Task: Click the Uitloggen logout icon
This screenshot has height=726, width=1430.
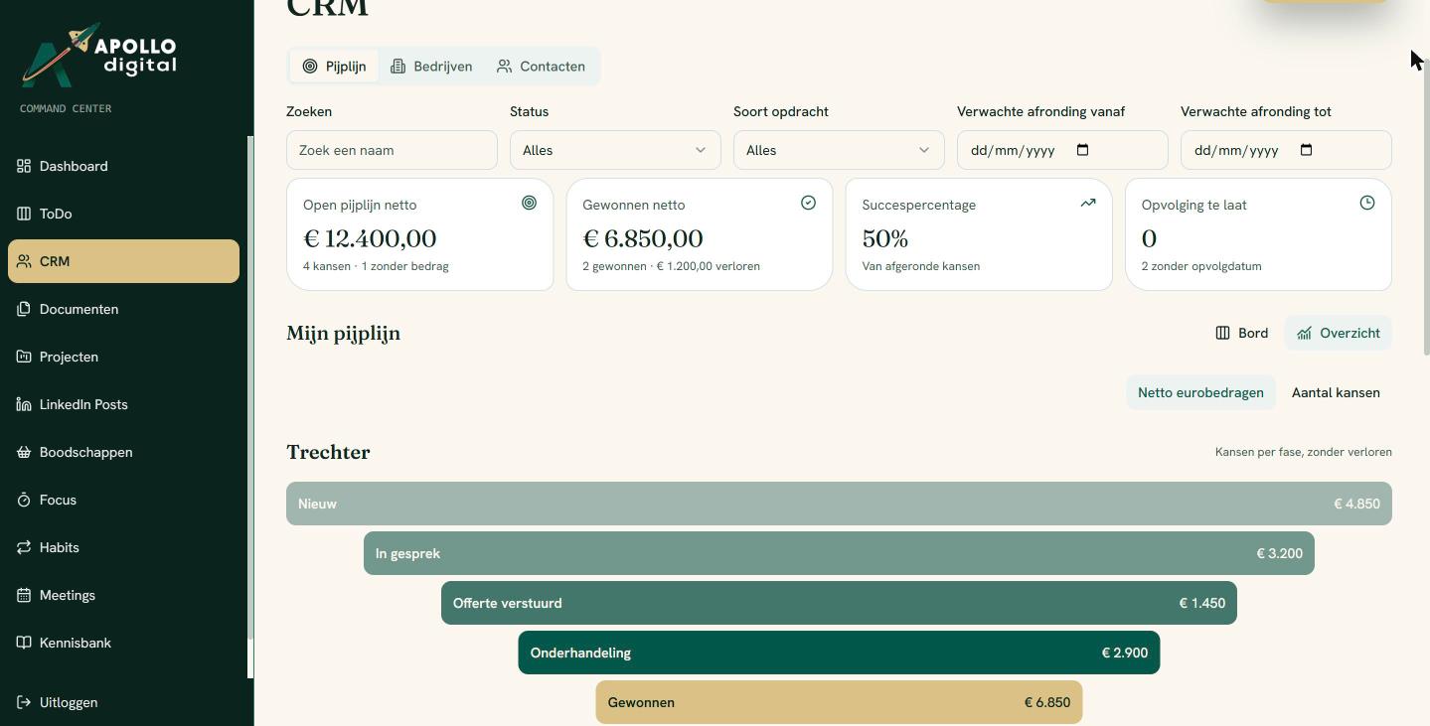Action: 24,702
